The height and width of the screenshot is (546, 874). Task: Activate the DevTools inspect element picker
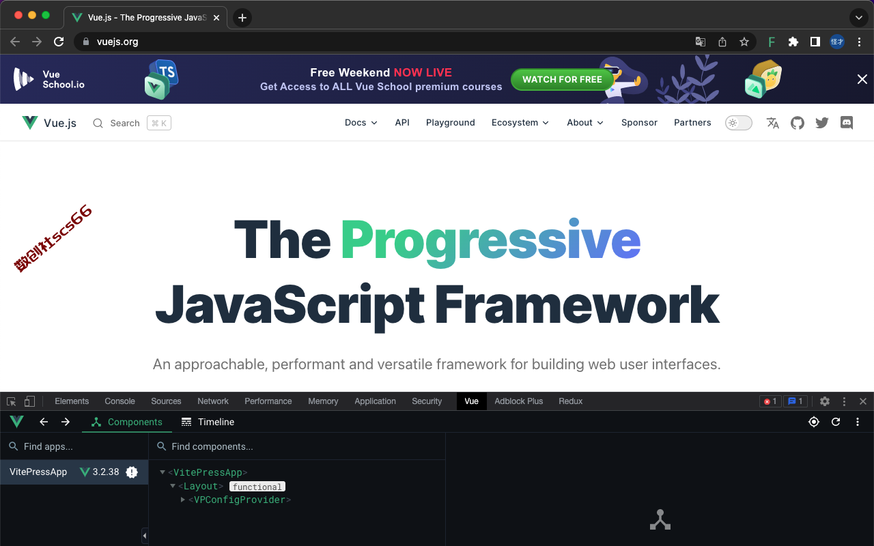pyautogui.click(x=12, y=401)
